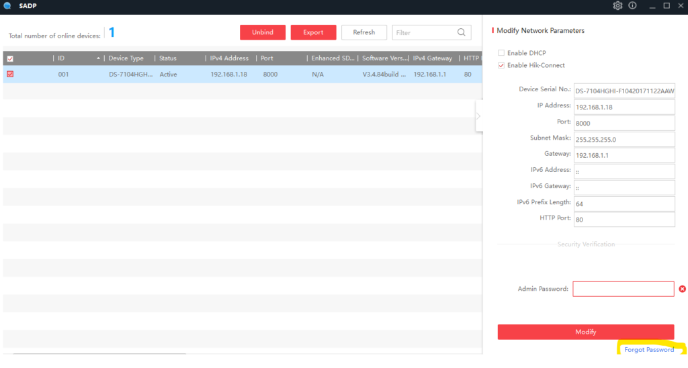
Task: Click the Gateway field showing 192.168.1.1
Action: [624, 155]
